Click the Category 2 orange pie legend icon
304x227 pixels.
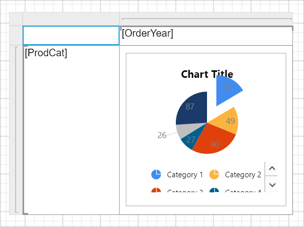tap(214, 174)
